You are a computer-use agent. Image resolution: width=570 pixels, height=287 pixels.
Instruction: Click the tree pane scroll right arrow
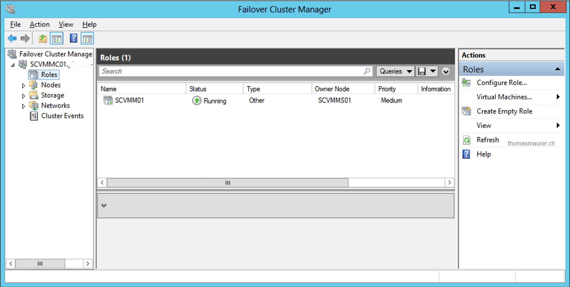point(88,264)
